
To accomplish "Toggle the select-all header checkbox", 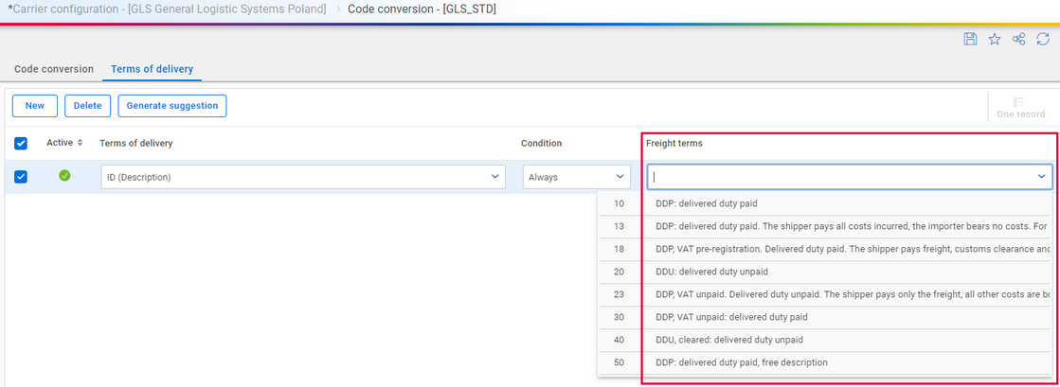I will tap(21, 143).
